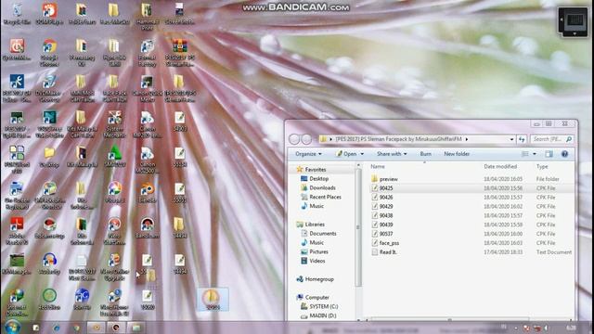Screen dimensions: 594x334
Task: Toggle the Explorer preview pane icon
Action: tap(549, 154)
